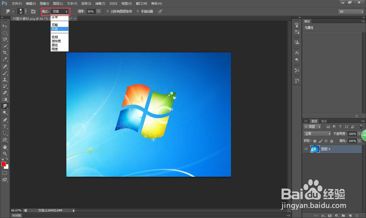Select the Pen tool
366x218 pixels.
pyautogui.click(x=5, y=120)
